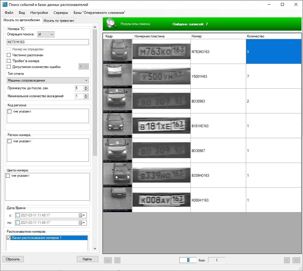Click the 'Сбросить' button
Screen dimensions: 303x271
(13, 259)
